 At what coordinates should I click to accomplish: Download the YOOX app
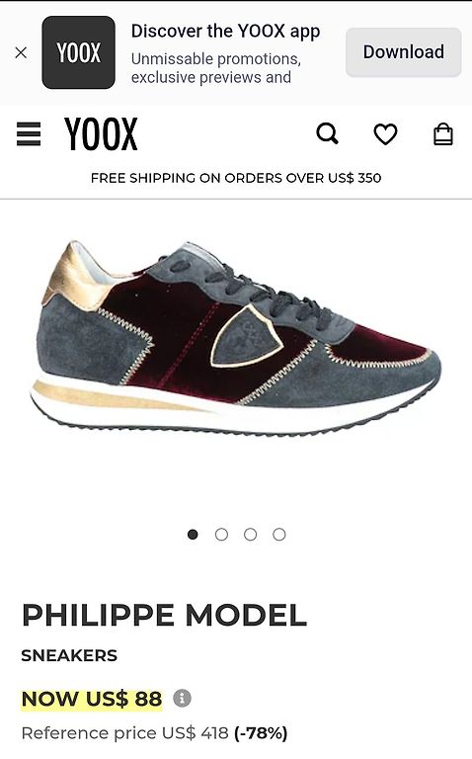pyautogui.click(x=403, y=52)
